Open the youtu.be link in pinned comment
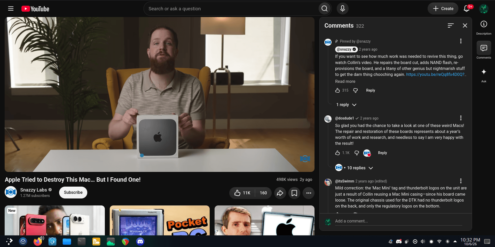 [x=436, y=75]
